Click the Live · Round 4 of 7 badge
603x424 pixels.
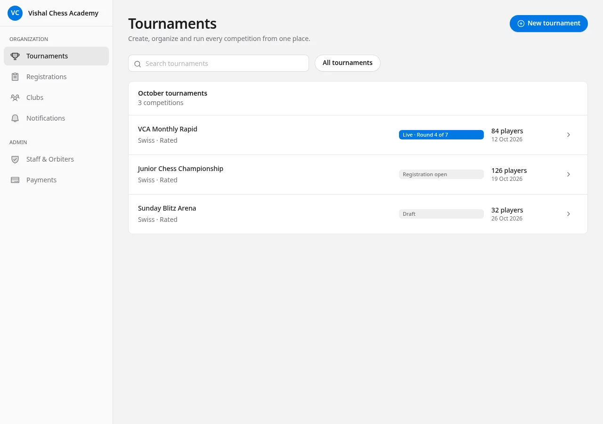pos(441,135)
